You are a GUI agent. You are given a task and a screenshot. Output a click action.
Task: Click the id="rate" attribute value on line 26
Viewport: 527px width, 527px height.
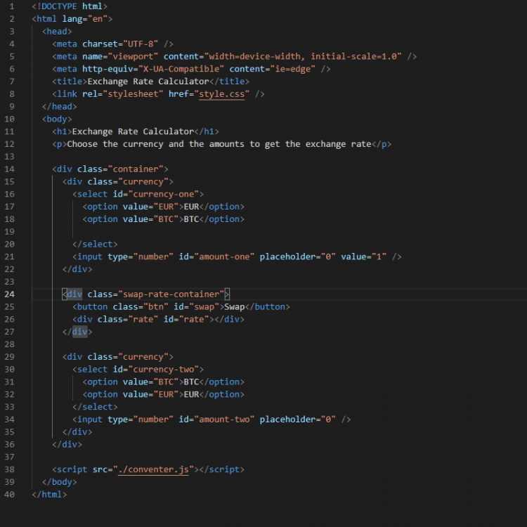[x=194, y=319]
